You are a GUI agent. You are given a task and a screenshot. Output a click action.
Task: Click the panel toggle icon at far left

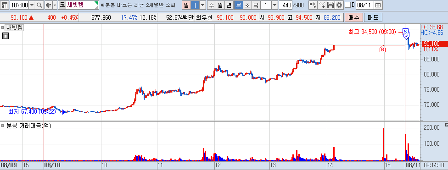(x=5, y=5)
